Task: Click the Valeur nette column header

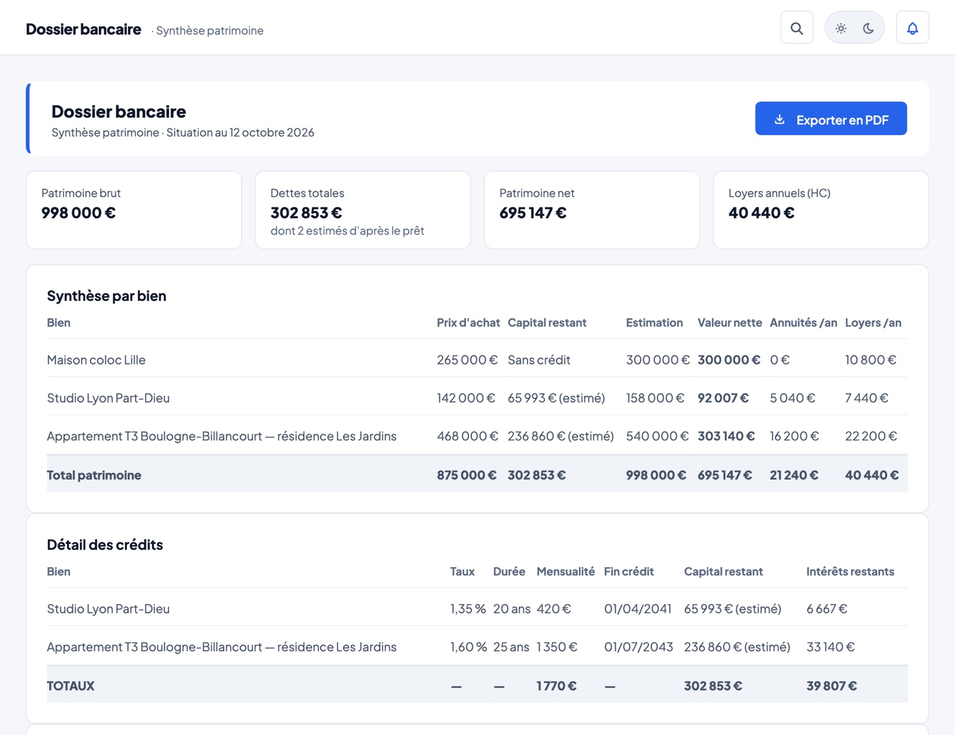Action: pos(729,323)
